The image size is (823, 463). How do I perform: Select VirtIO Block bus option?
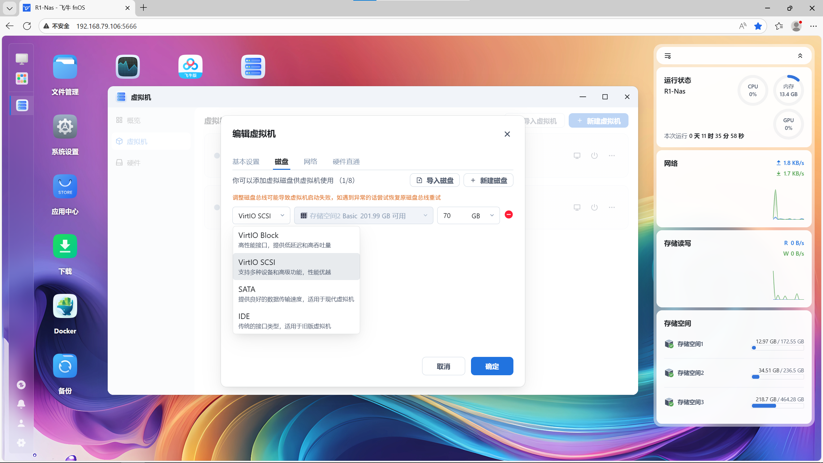[x=296, y=240]
